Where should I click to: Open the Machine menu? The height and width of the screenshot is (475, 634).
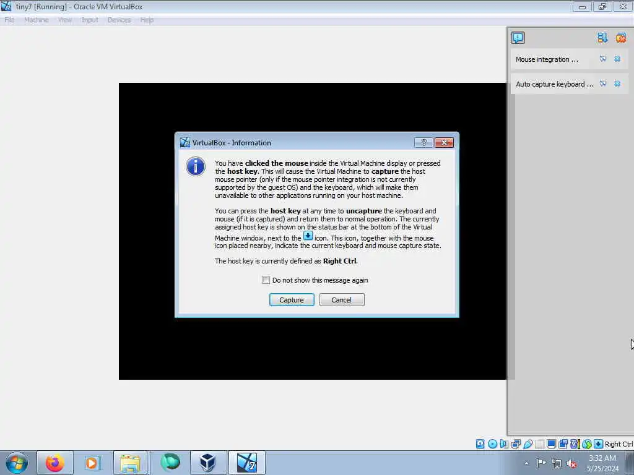click(x=36, y=20)
